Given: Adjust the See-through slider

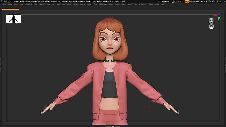Looking at the screenshot, I should 177,1.
